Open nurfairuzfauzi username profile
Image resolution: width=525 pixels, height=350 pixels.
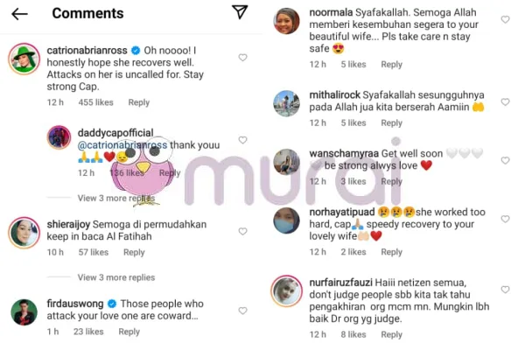pos(340,283)
